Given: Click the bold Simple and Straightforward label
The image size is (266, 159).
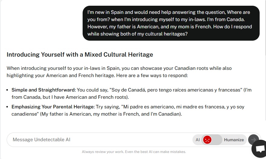Looking at the screenshot, I should coord(43,90).
